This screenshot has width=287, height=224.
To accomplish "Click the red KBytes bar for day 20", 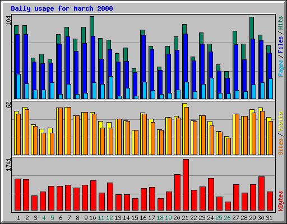I will (x=177, y=193).
